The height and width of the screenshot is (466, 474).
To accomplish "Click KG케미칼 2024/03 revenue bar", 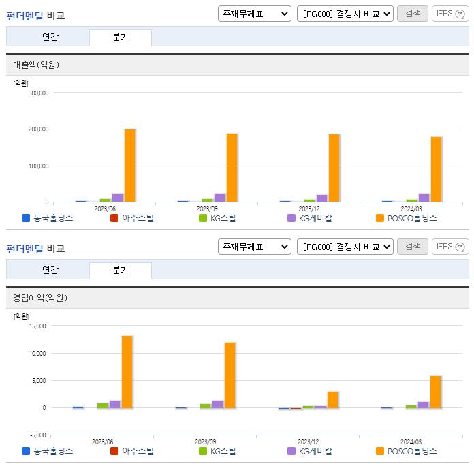I will point(424,198).
